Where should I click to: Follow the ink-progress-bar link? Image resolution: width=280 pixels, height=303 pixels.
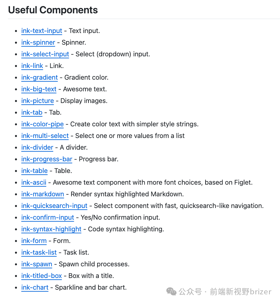click(47, 159)
